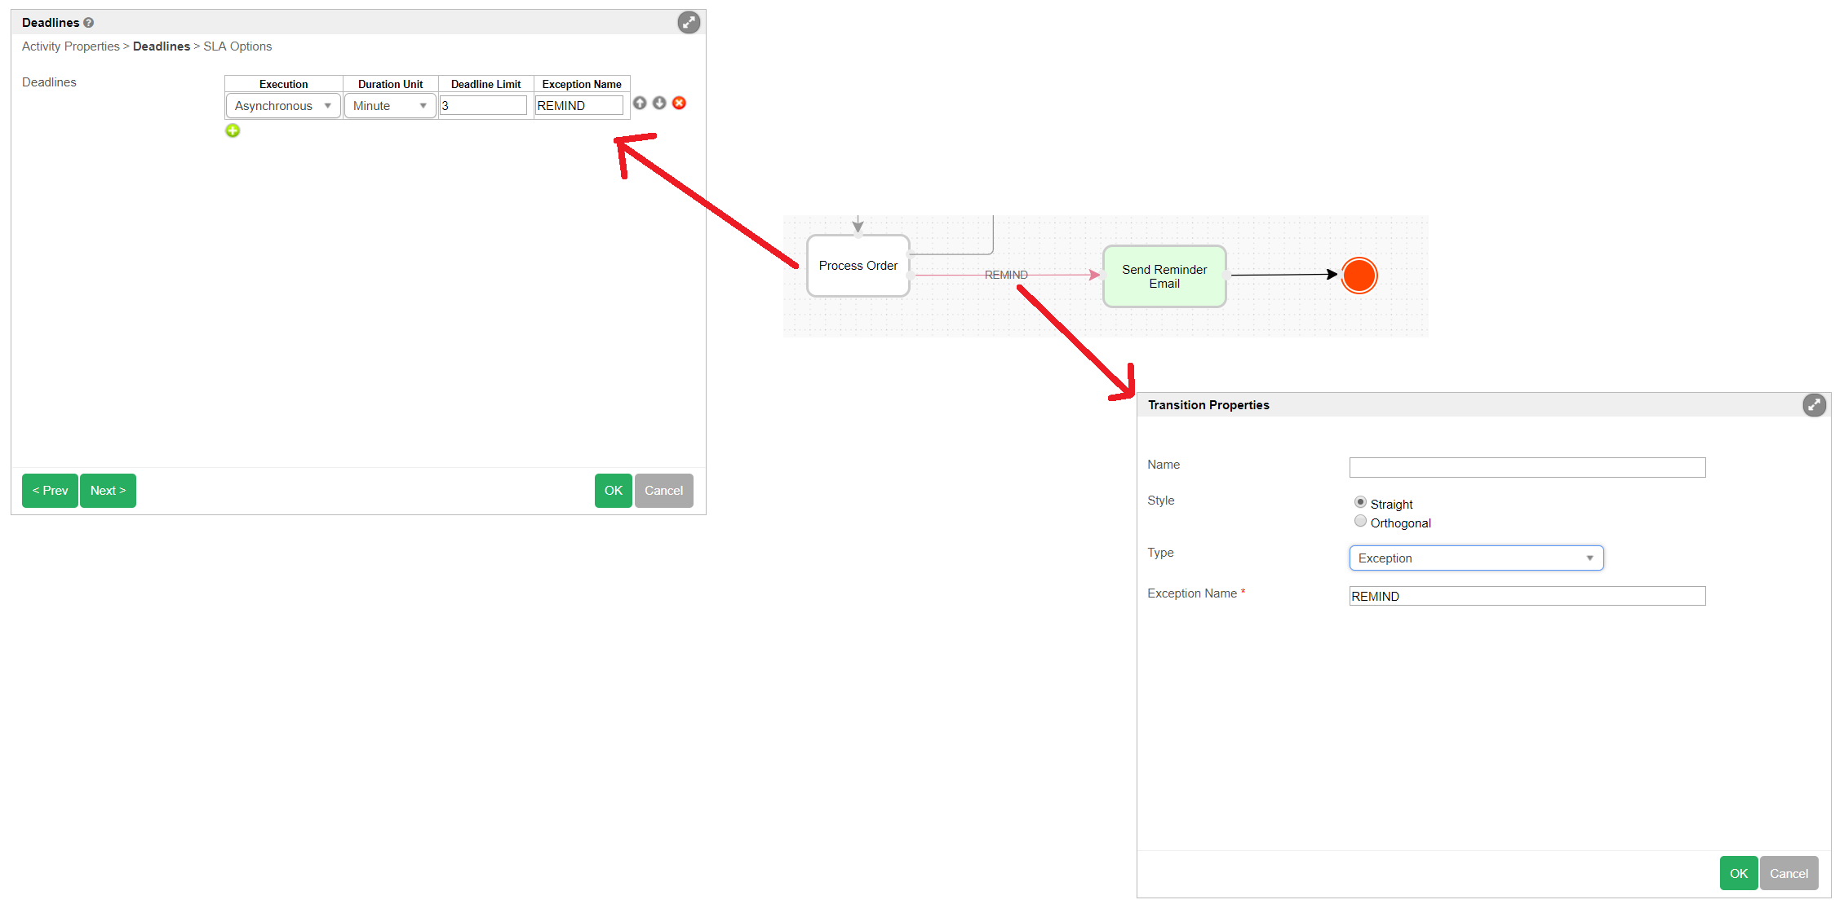
Task: Select the Straight style radio button
Action: pyautogui.click(x=1360, y=502)
